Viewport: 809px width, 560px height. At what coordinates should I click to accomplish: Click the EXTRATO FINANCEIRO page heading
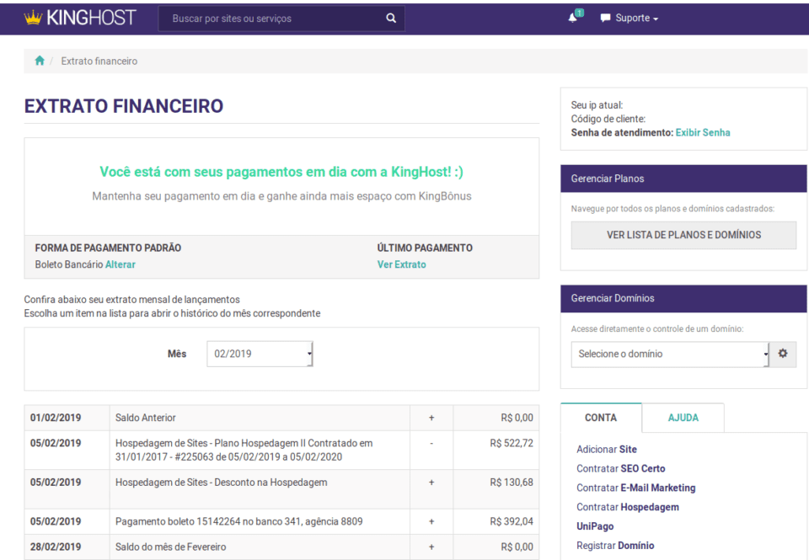coord(124,106)
